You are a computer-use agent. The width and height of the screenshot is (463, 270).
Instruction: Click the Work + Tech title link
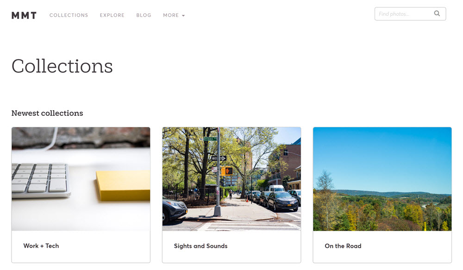pyautogui.click(x=41, y=246)
